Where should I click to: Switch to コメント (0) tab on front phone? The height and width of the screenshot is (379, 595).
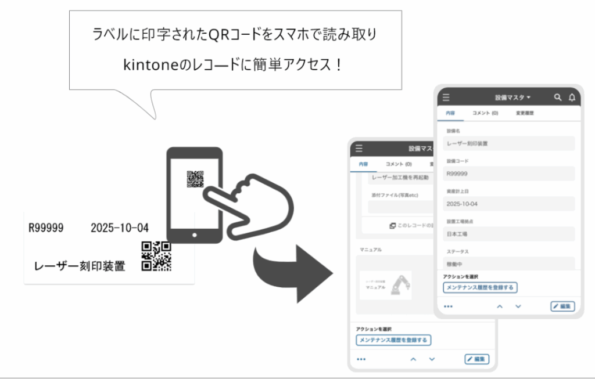[x=485, y=113]
